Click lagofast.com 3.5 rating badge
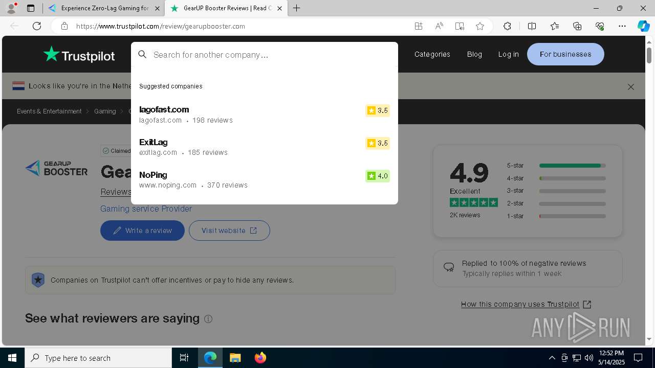 (x=378, y=110)
